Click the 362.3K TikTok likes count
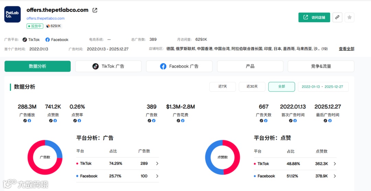The width and height of the screenshot is (371, 191). tap(322, 164)
